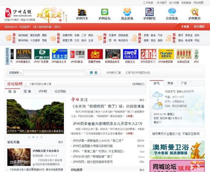This screenshot has width=210, height=172.
Task: Click 优惠券 under 淘便宜
Action: (x=112, y=35)
